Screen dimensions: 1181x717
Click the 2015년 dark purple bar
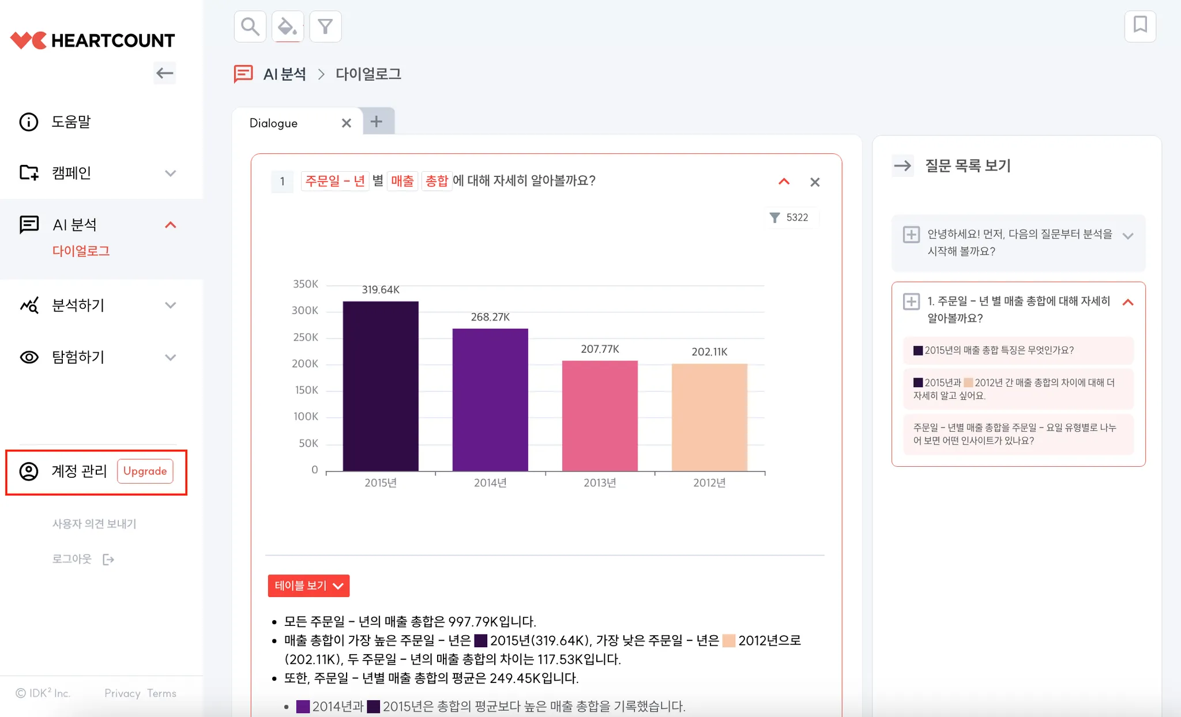click(x=381, y=386)
